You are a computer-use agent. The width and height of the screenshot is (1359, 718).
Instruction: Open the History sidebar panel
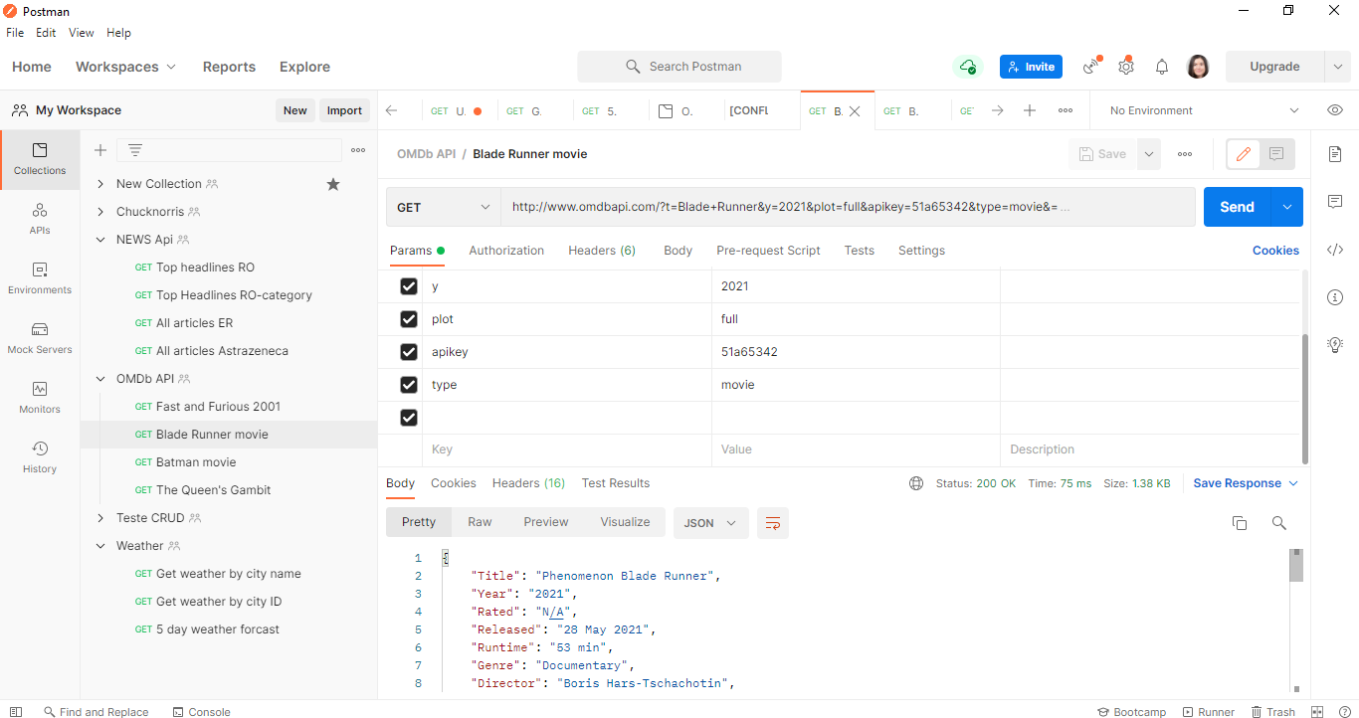click(40, 457)
